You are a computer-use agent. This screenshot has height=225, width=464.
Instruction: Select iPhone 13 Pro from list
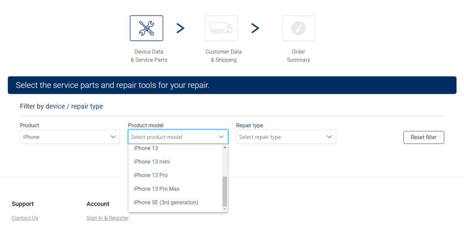pos(151,175)
